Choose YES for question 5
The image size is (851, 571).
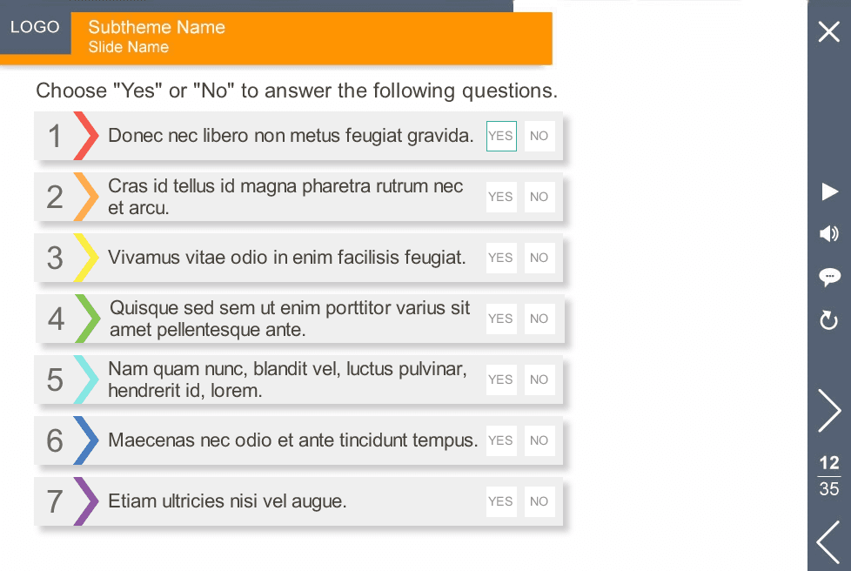(501, 380)
